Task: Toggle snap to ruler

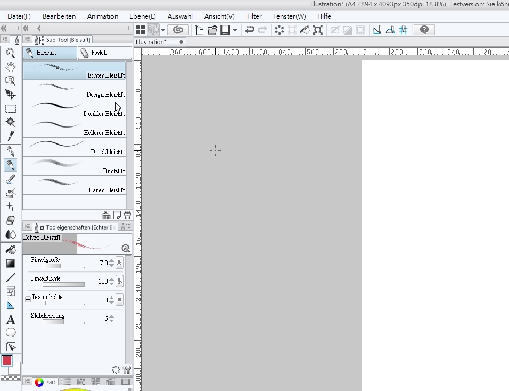Action: (377, 30)
